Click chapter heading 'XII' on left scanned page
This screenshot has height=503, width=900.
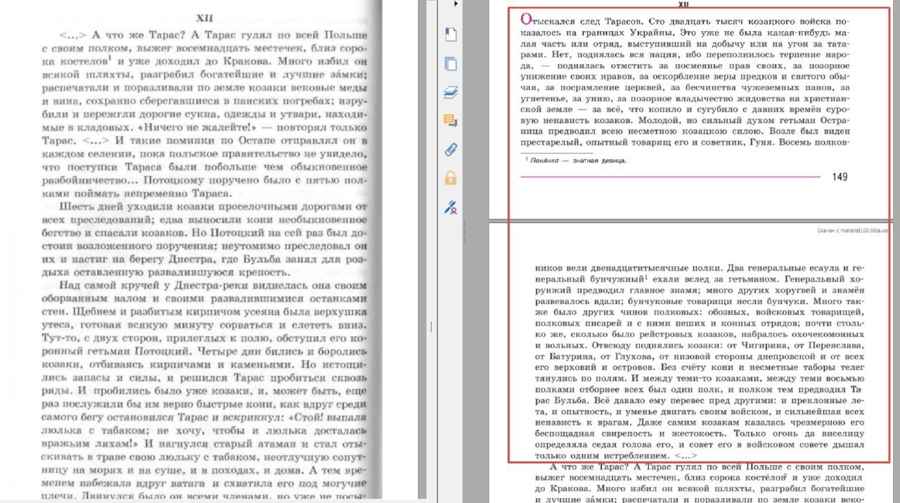(x=205, y=18)
